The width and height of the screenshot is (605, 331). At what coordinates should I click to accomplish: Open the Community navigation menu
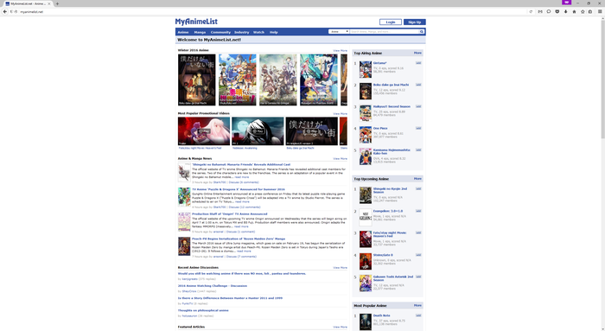pyautogui.click(x=220, y=32)
